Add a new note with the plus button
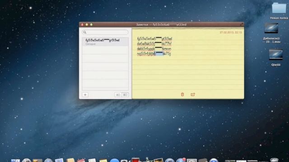The image size is (289, 162). pyautogui.click(x=85, y=95)
